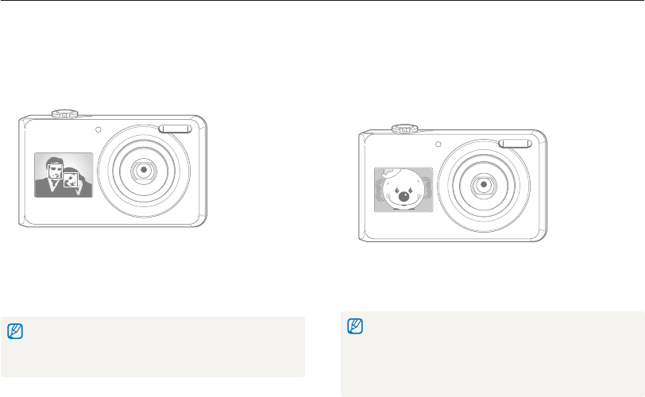
Task: Click the shutter dial atop the couple camera
Action: click(65, 114)
